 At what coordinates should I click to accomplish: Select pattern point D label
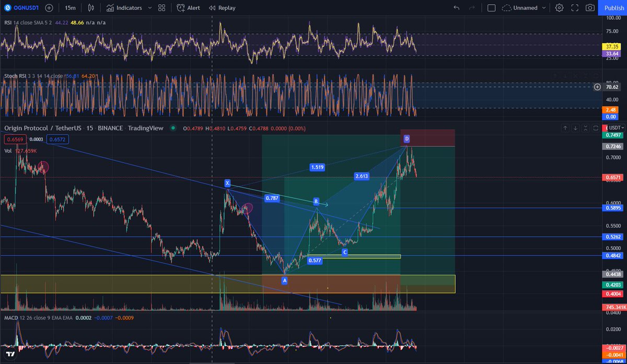pos(407,138)
